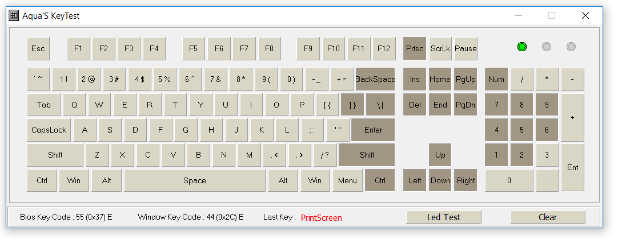Click the Space bar key
The image size is (618, 239).
pos(195,180)
